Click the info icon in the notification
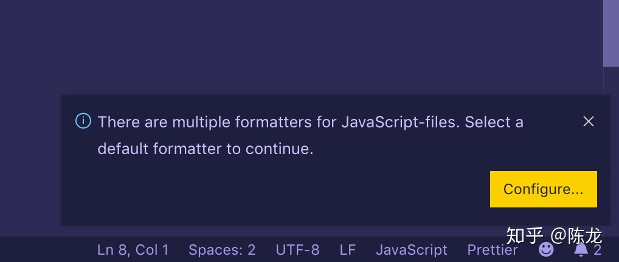This screenshot has width=619, height=262. (83, 121)
